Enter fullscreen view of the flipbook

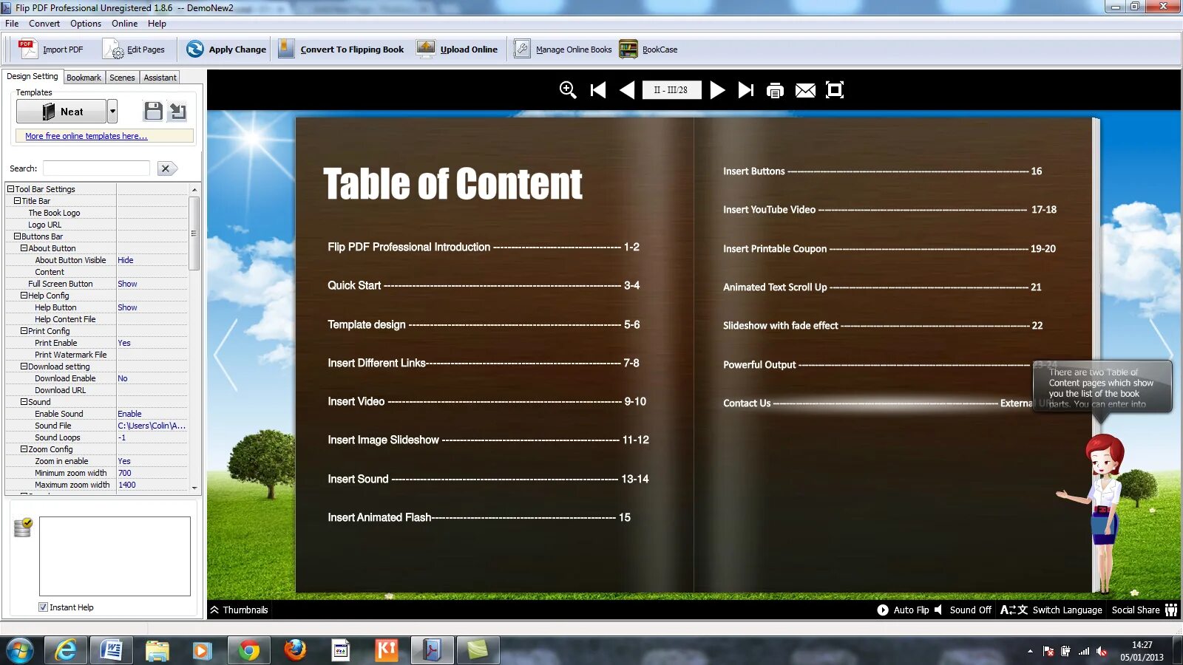[835, 89]
